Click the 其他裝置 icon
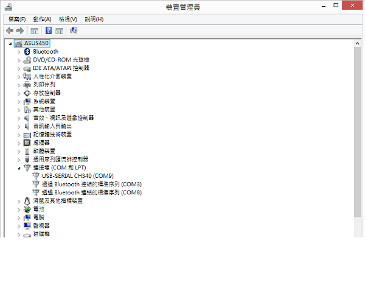The height and width of the screenshot is (282, 365). (x=27, y=110)
